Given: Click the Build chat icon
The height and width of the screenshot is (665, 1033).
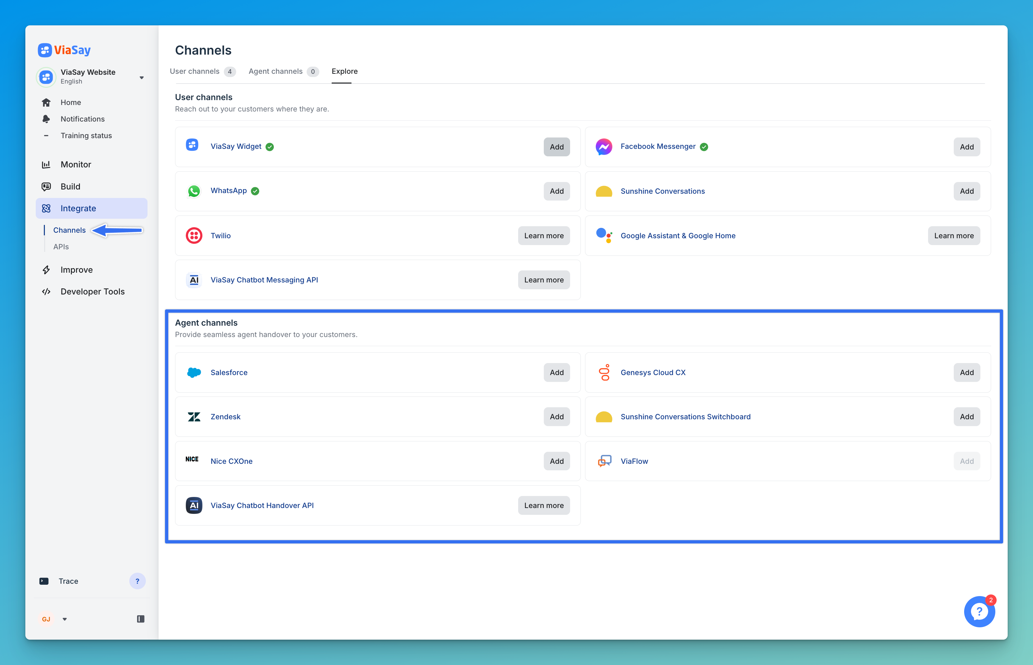Looking at the screenshot, I should [46, 187].
